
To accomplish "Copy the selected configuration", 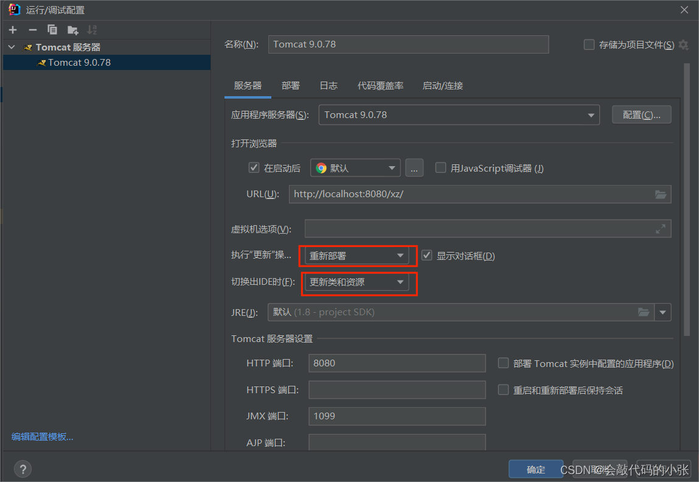I will coord(52,30).
